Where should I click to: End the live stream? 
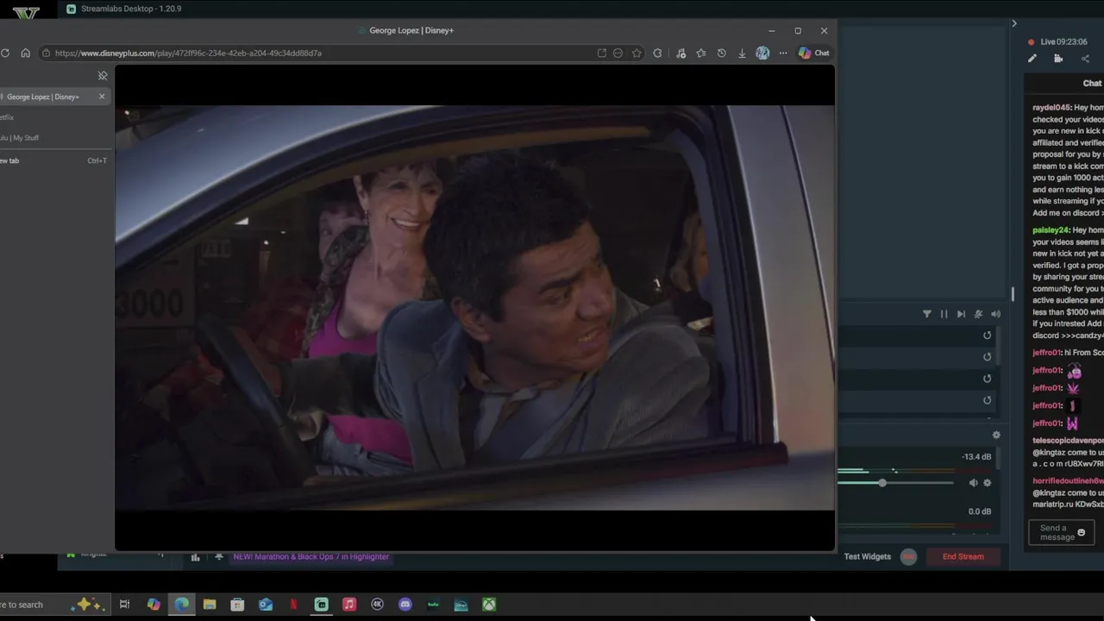[963, 556]
